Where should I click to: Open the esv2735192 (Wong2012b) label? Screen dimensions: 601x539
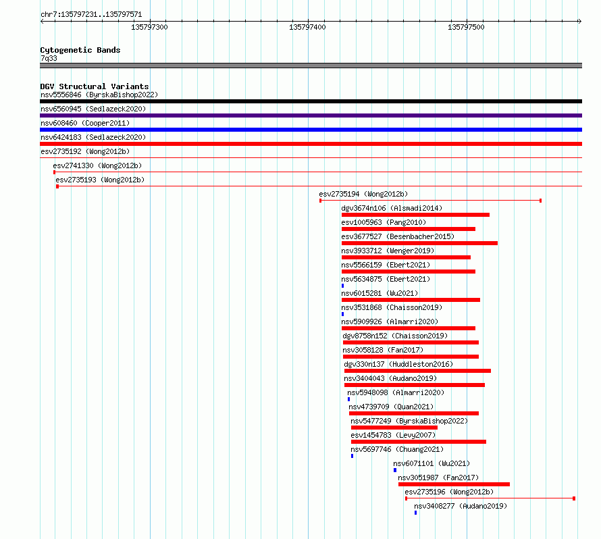pos(85,151)
